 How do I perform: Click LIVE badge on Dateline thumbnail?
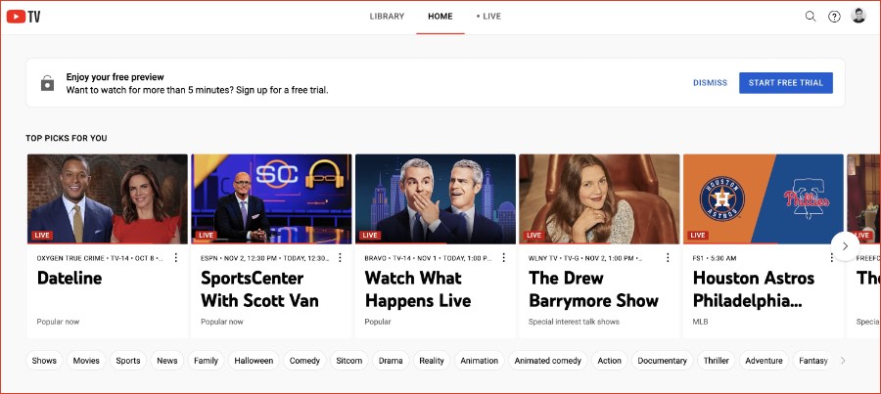[42, 236]
